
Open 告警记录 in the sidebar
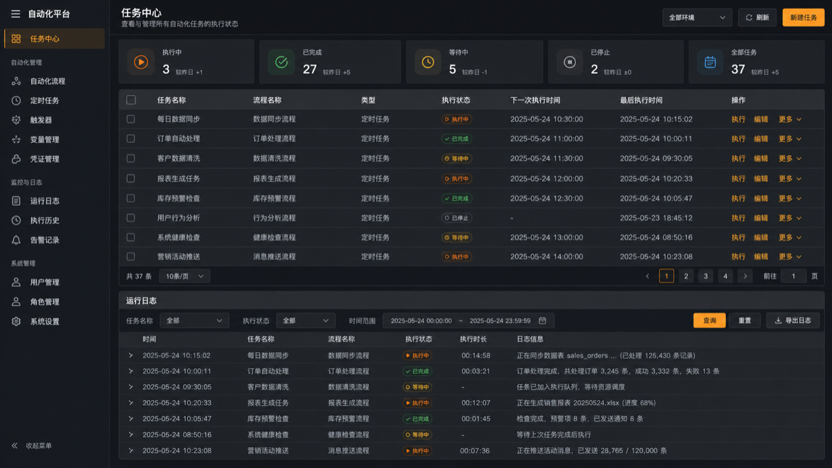[x=55, y=240]
